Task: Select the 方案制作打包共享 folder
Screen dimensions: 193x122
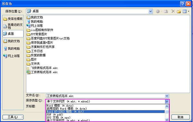Action: tap(41, 47)
